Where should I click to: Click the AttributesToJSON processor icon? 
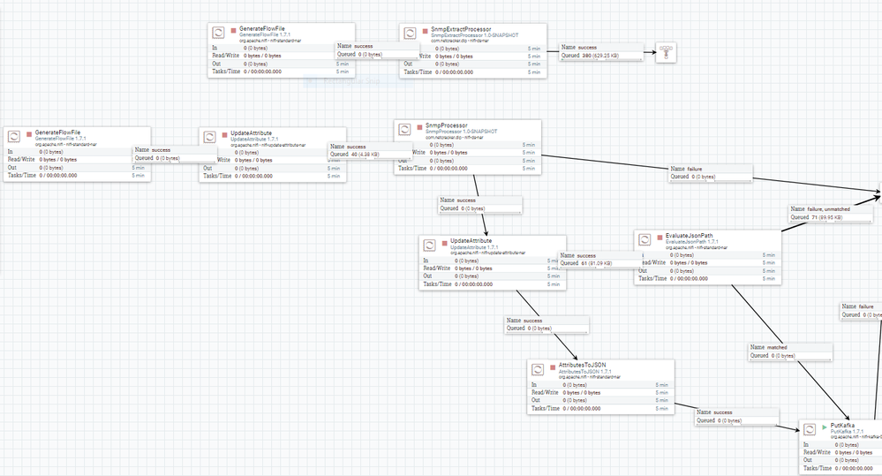538,369
